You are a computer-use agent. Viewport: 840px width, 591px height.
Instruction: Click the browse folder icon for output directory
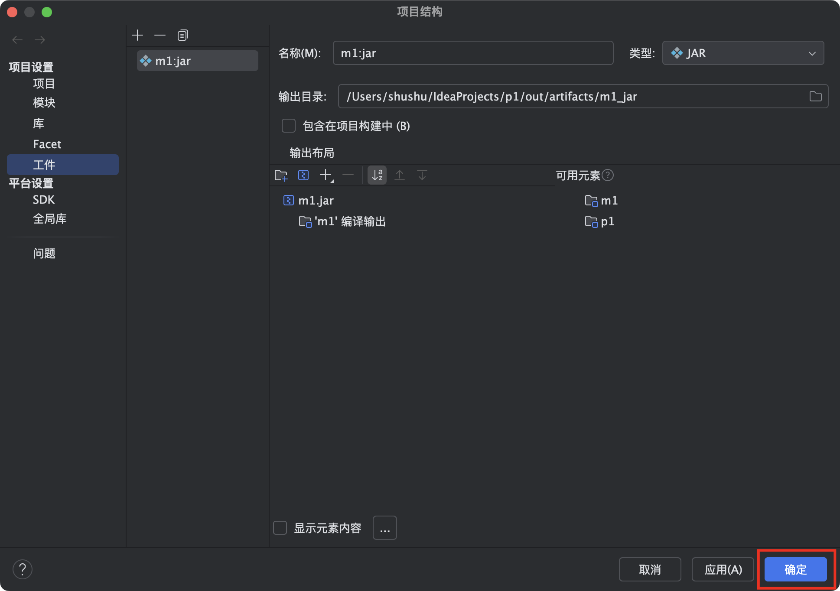coord(815,96)
